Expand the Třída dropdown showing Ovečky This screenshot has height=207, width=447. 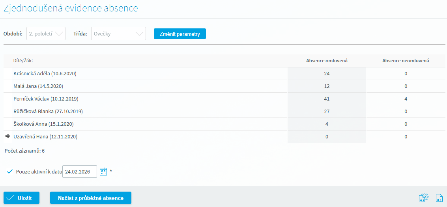pos(118,34)
